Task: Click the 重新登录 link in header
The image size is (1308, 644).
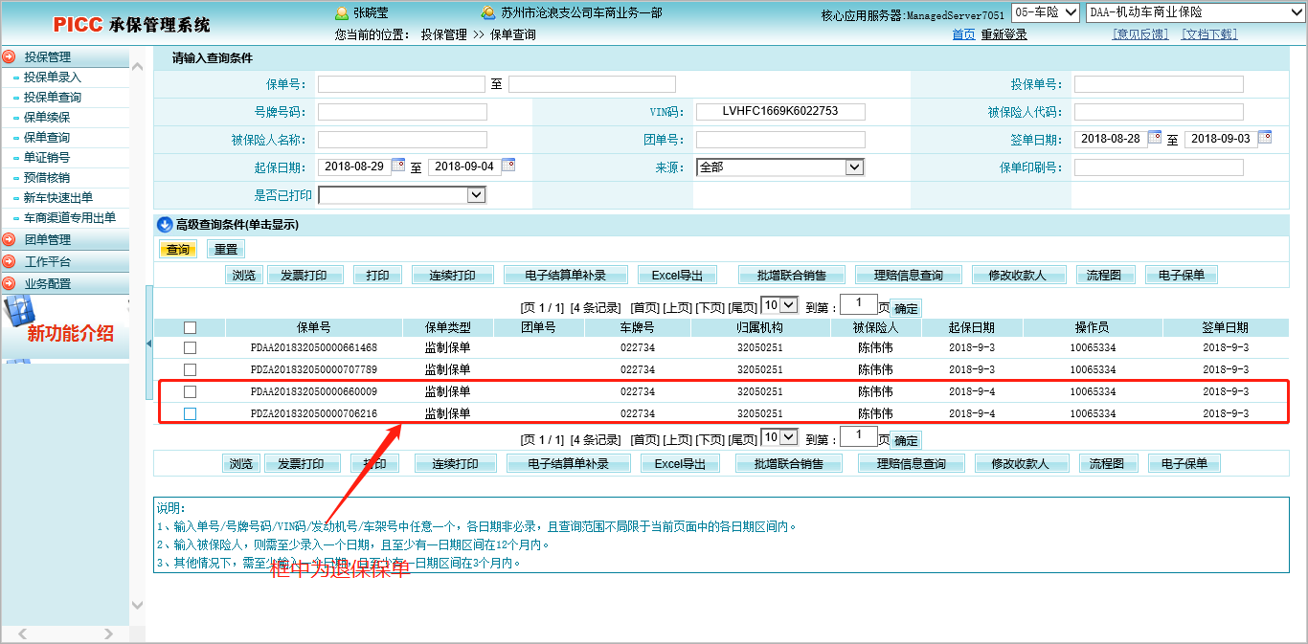Action: pyautogui.click(x=1004, y=34)
